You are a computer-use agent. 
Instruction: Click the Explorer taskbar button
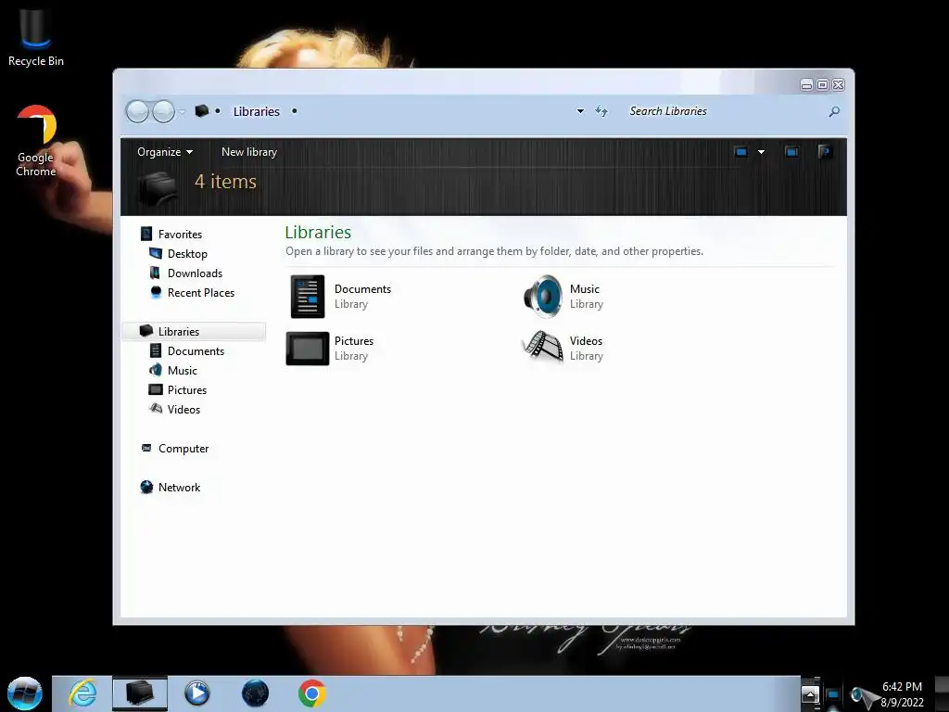click(140, 693)
